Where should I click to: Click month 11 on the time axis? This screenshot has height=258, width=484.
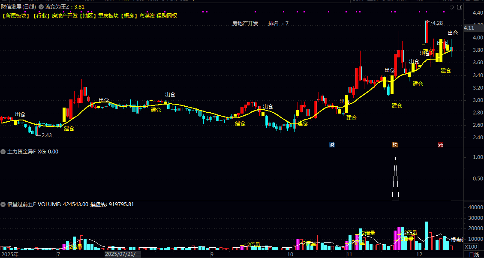349,255
